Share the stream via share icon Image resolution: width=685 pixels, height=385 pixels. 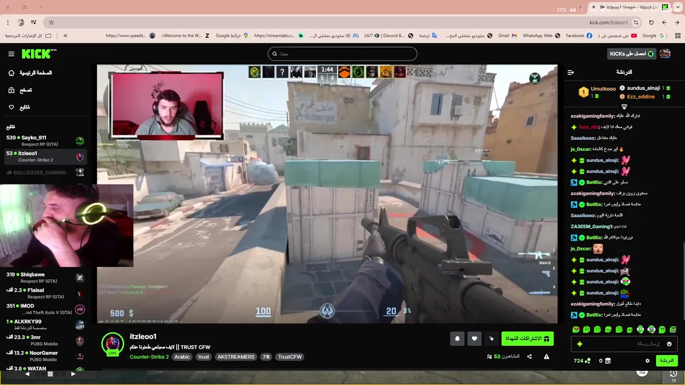[529, 357]
